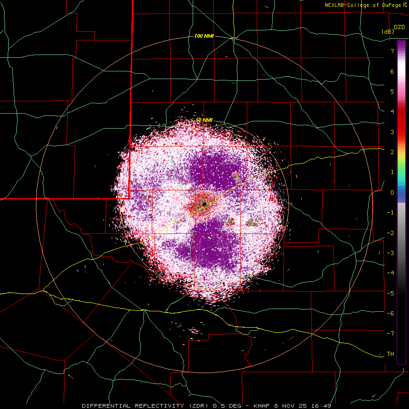Image resolution: width=409 pixels, height=409 pixels.
Task: Click the 5 value on the color scale
Action: (x=392, y=91)
